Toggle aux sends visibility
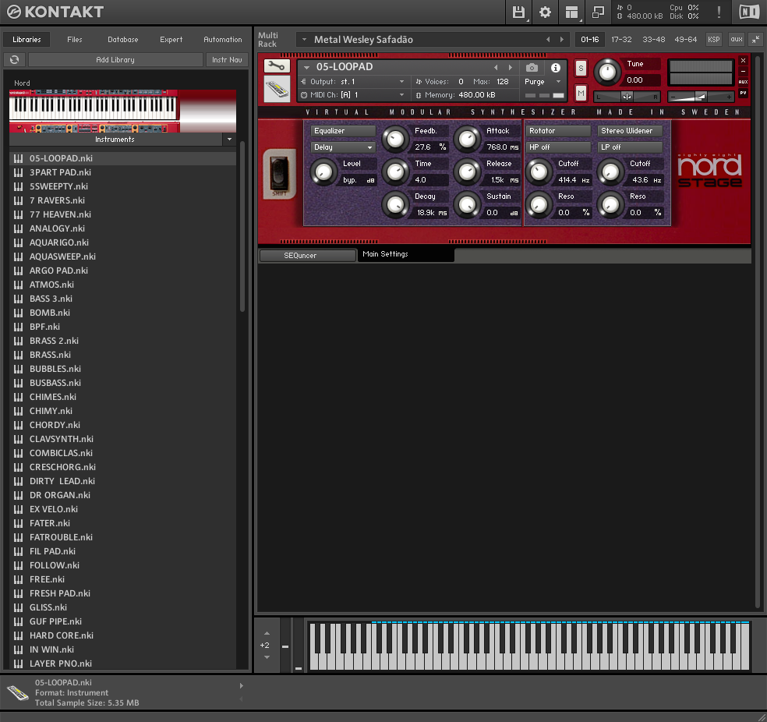 point(736,40)
